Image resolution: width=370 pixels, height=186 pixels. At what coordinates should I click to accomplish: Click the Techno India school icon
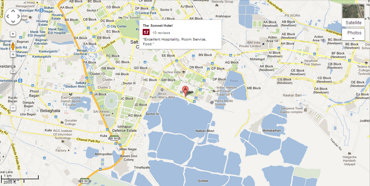[184, 72]
